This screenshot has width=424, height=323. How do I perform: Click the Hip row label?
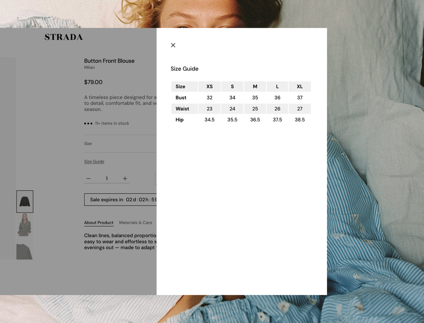click(179, 120)
